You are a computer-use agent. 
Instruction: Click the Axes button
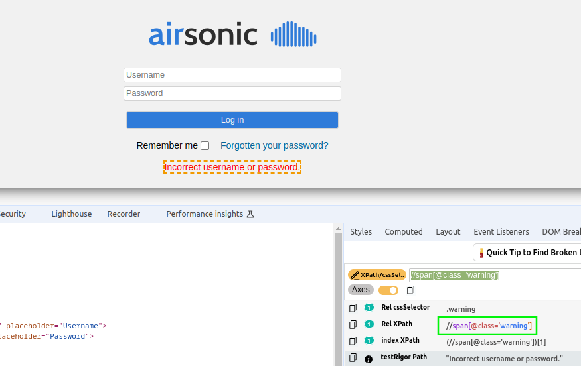click(361, 290)
